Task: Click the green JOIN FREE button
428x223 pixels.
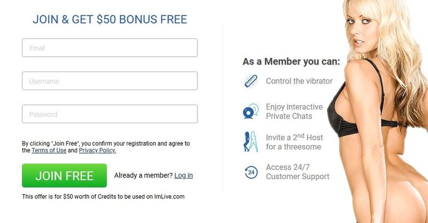Action: 64,176
